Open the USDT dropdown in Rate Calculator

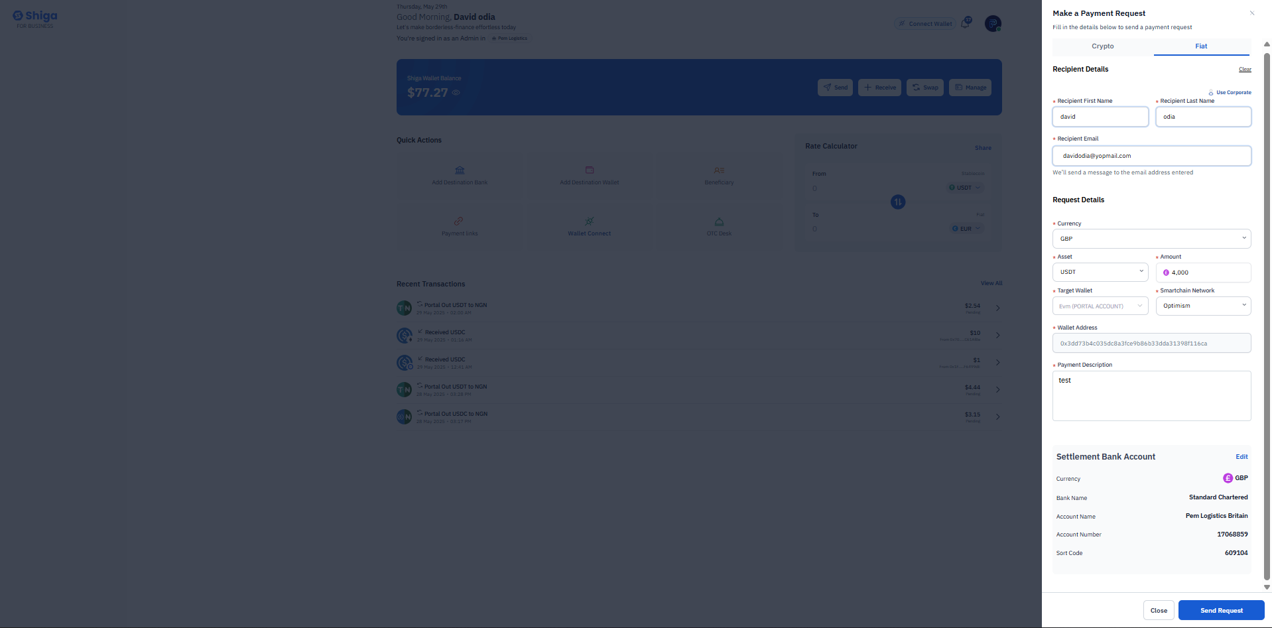click(x=964, y=188)
